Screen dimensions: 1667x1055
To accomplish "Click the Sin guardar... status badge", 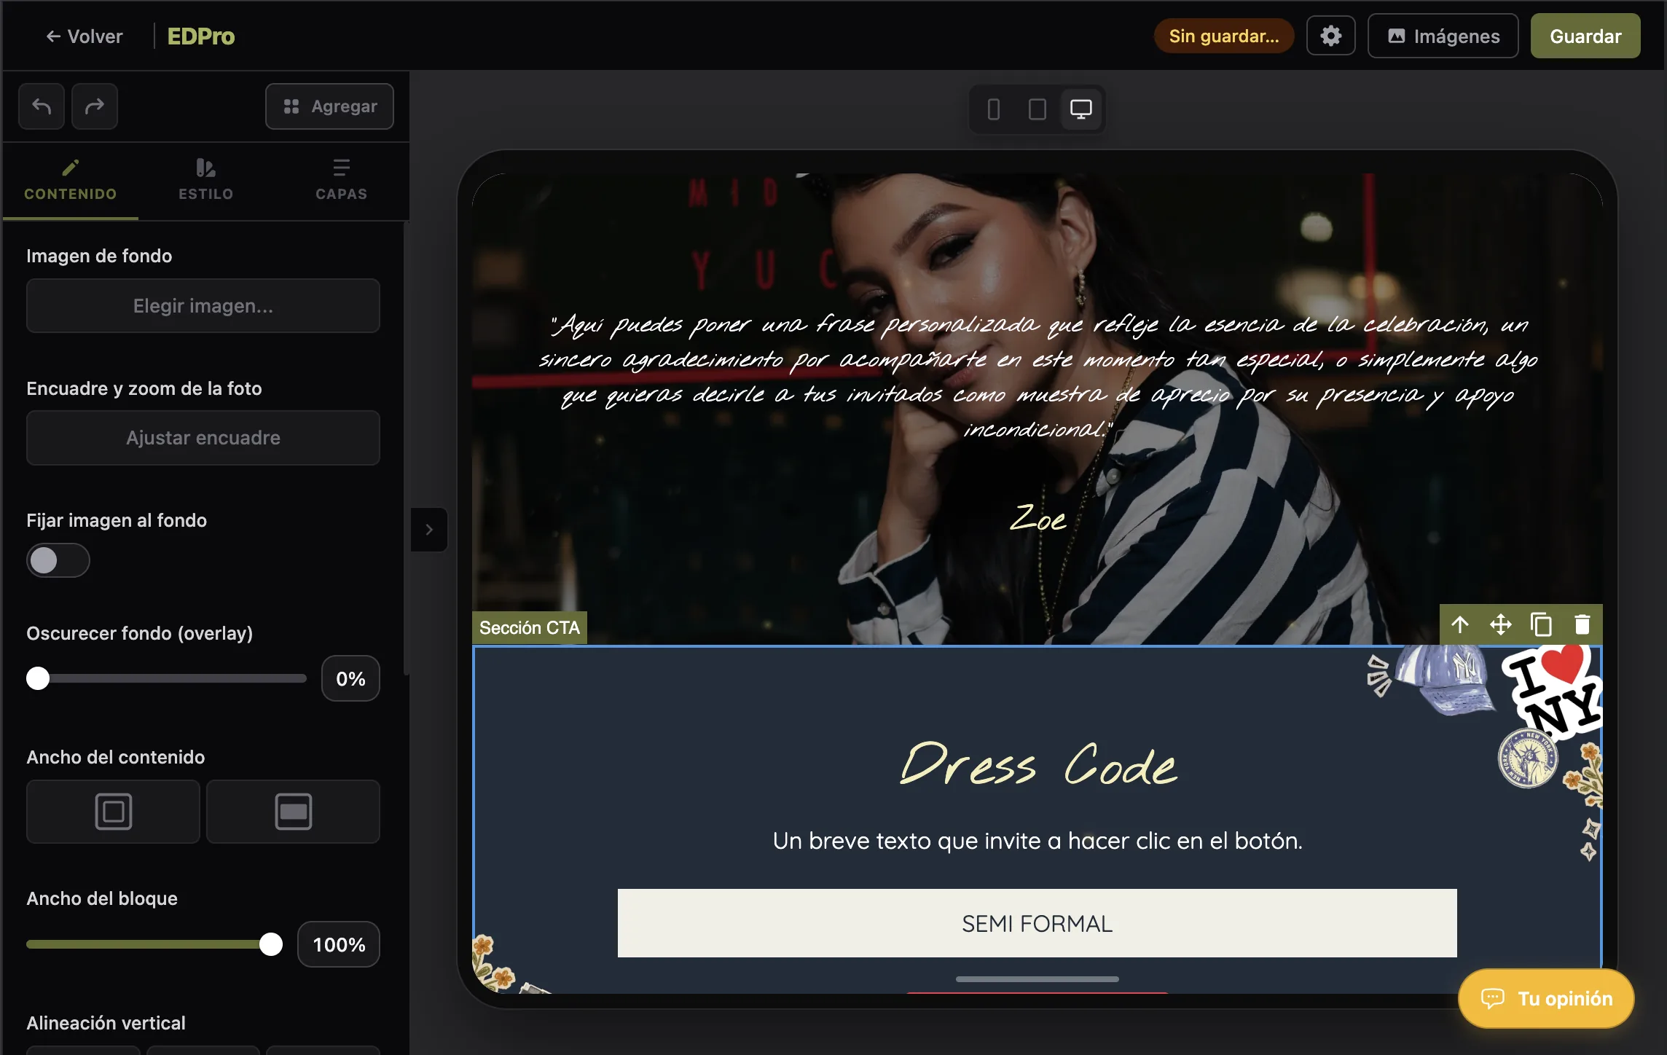I will pyautogui.click(x=1224, y=36).
